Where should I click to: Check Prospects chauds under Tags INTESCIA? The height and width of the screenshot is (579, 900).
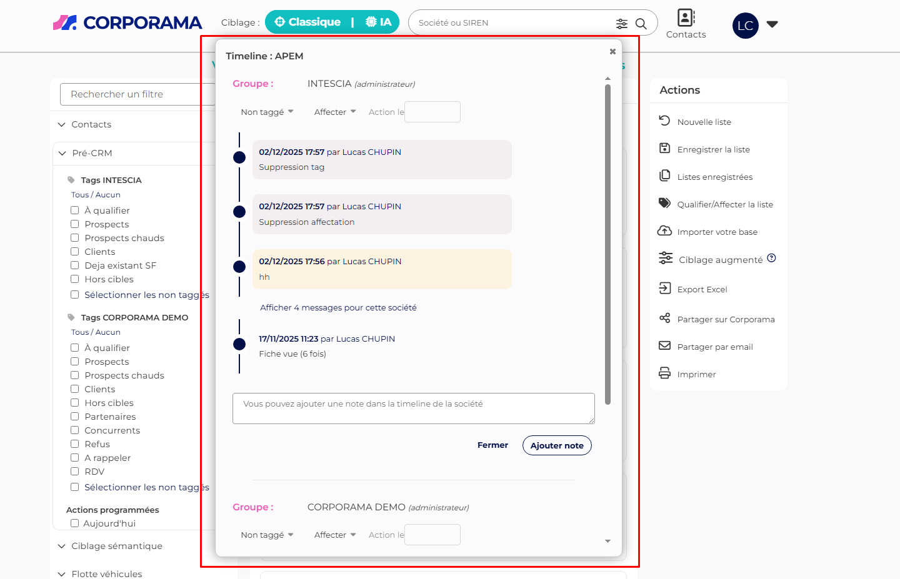tap(75, 238)
